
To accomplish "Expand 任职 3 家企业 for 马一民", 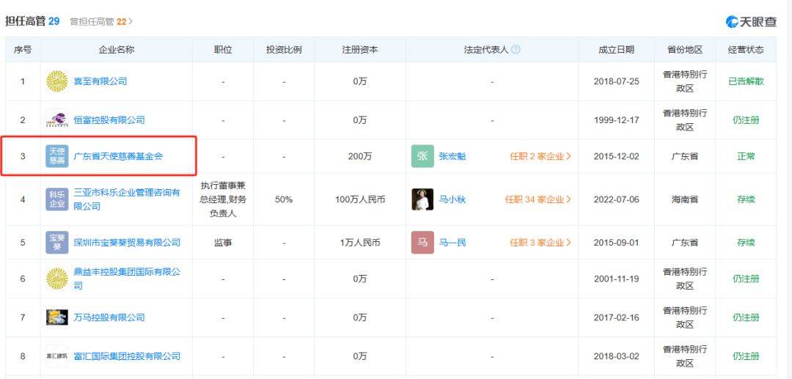I will click(540, 243).
